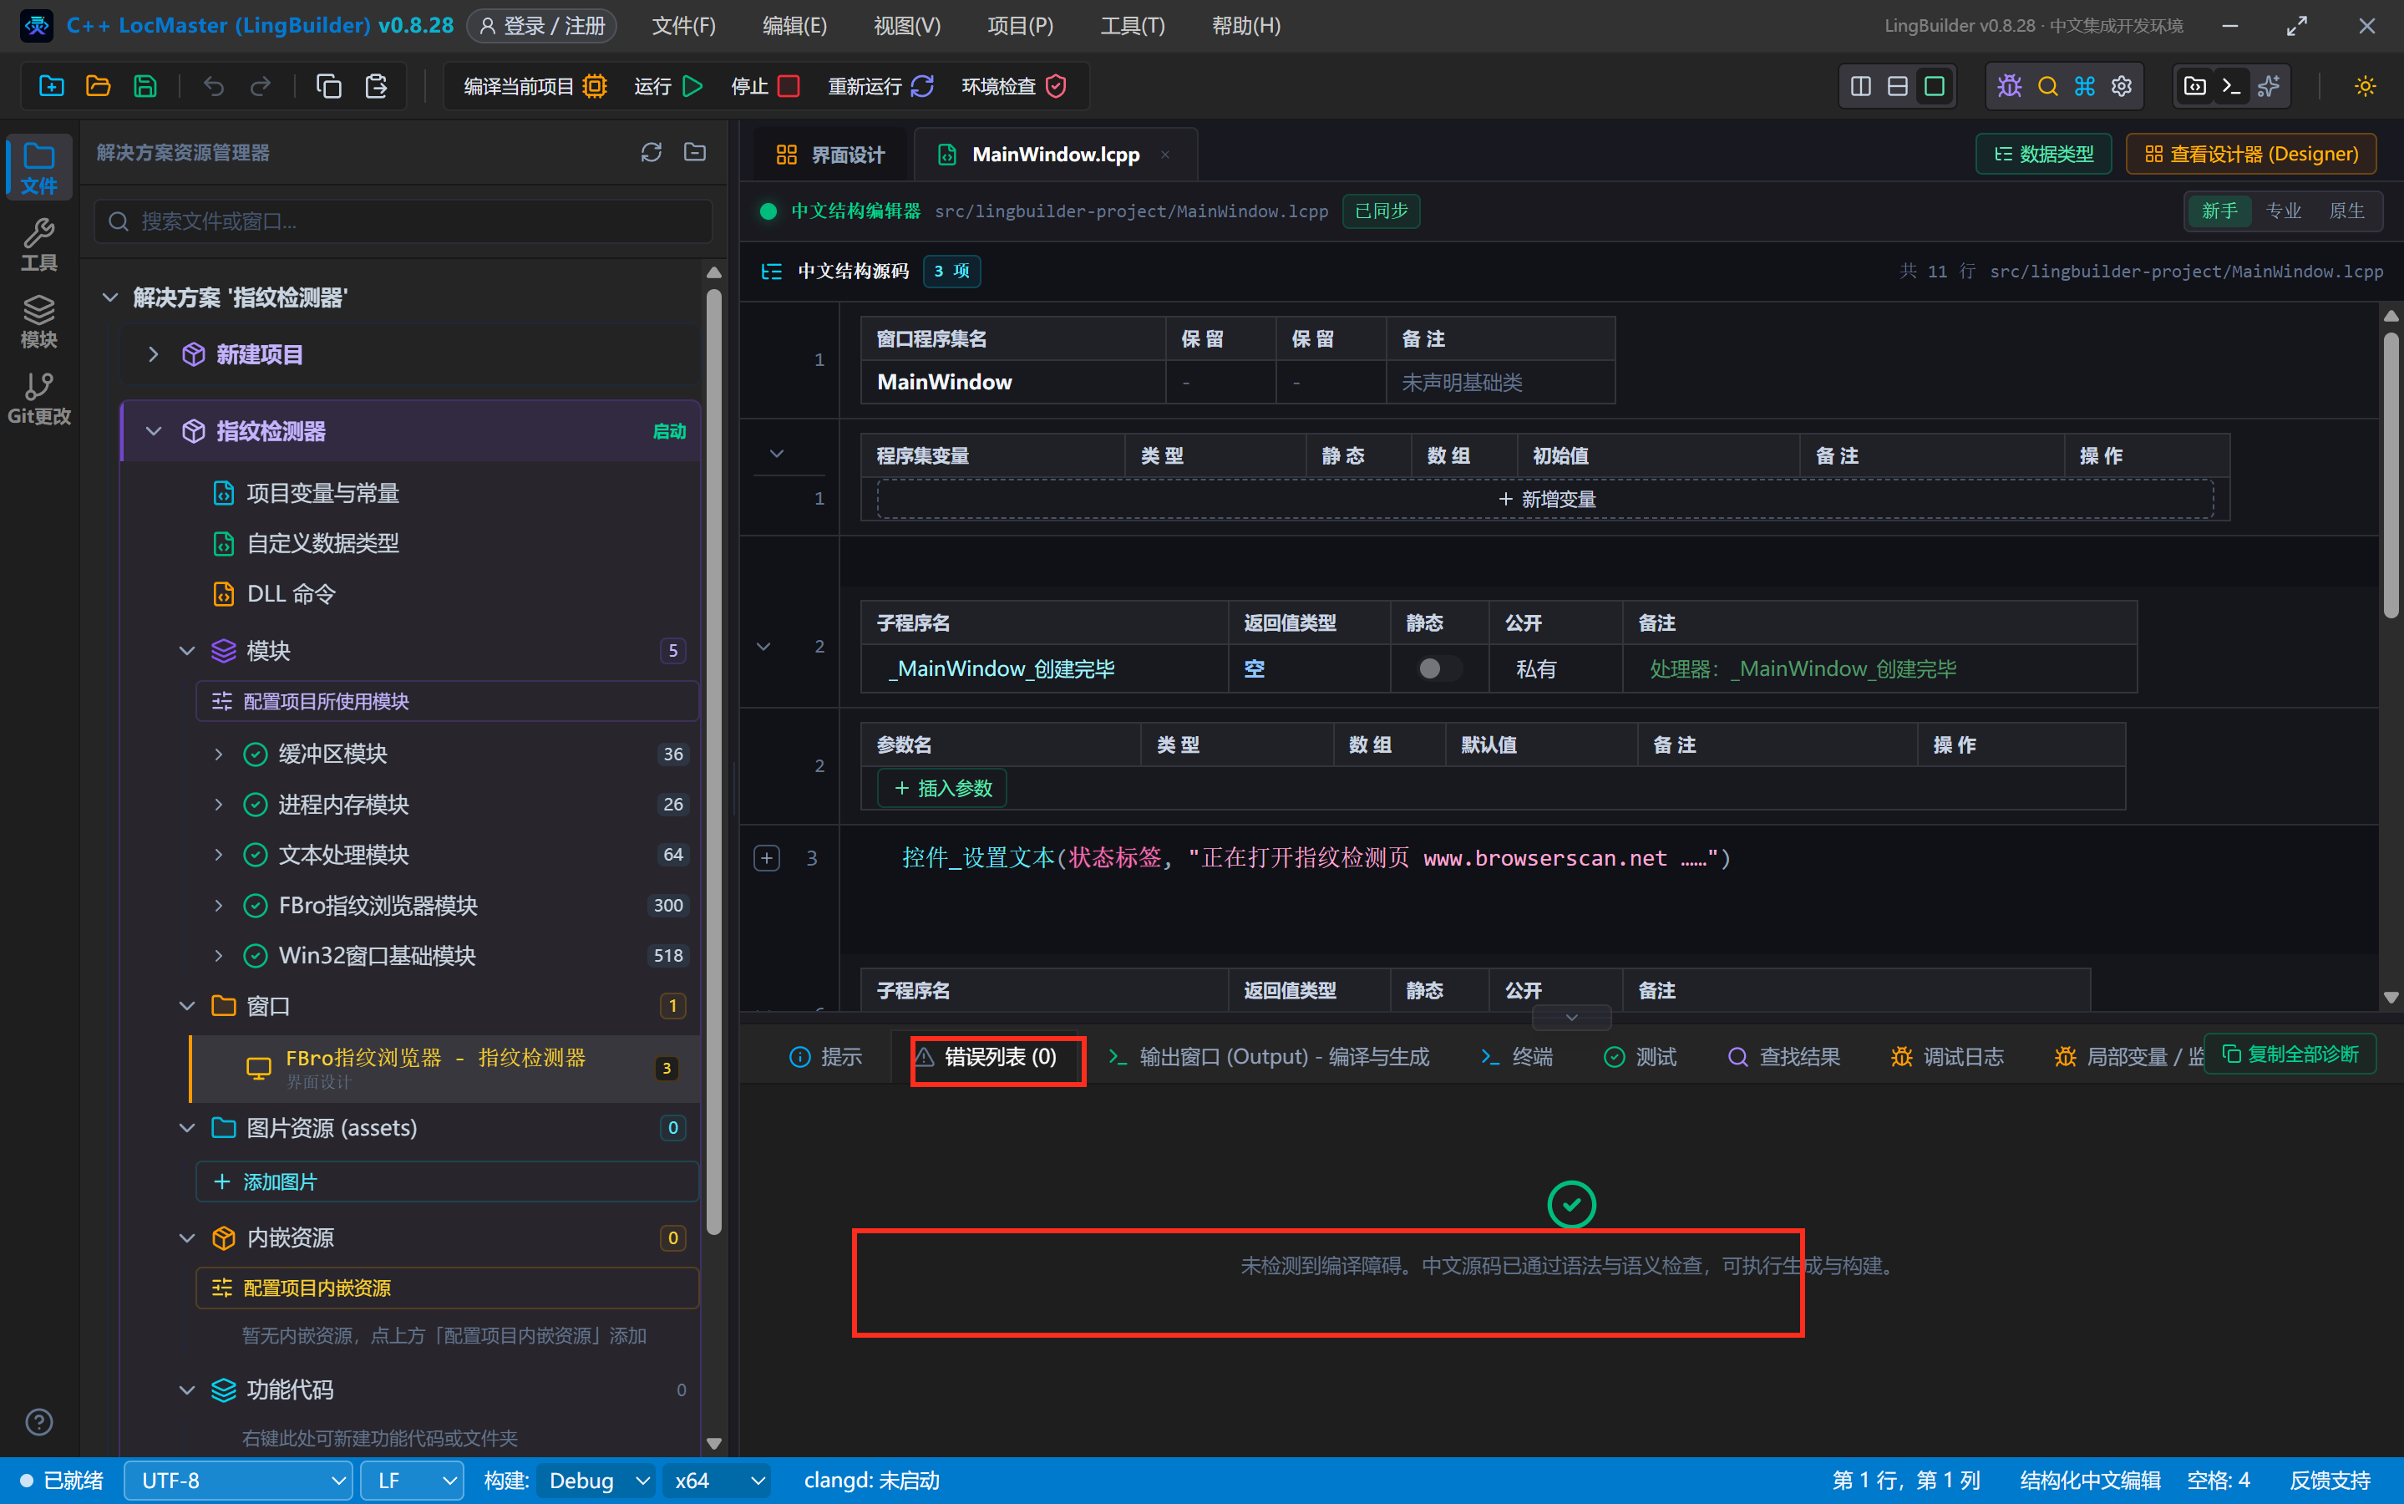Open the UTF-8 encoding dropdown

point(239,1481)
